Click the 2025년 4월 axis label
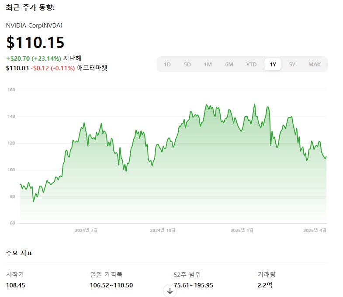Image resolution: width=343 pixels, height=297 pixels. coord(315,230)
